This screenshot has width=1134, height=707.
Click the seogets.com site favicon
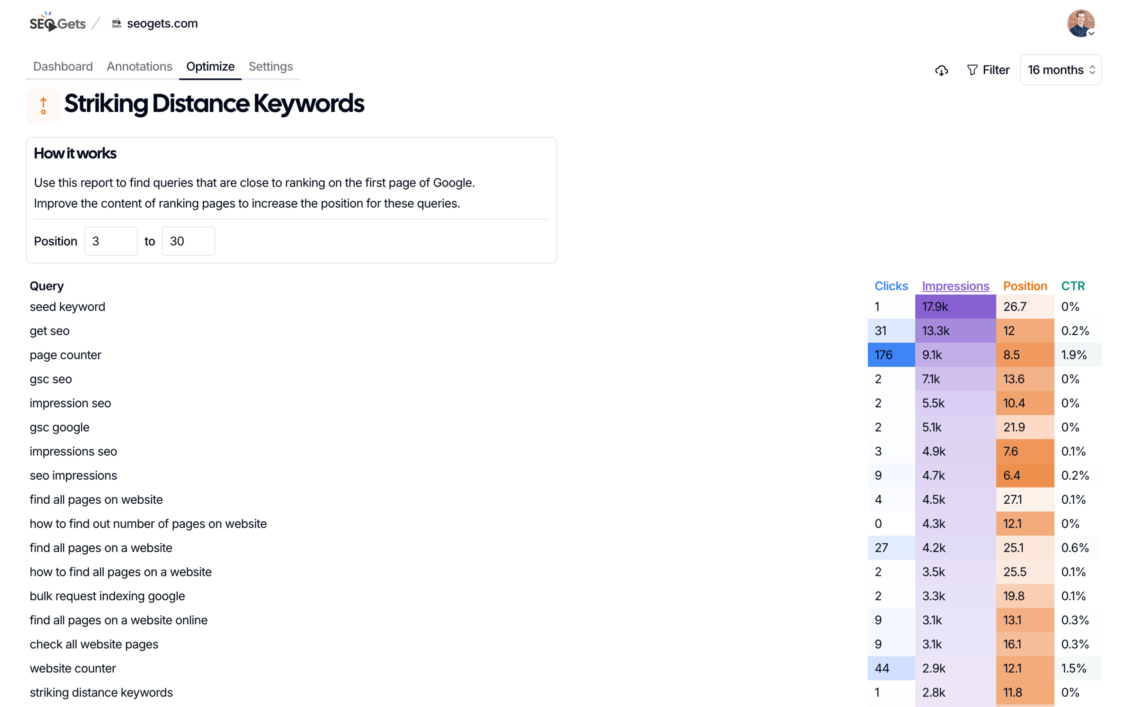(x=117, y=24)
